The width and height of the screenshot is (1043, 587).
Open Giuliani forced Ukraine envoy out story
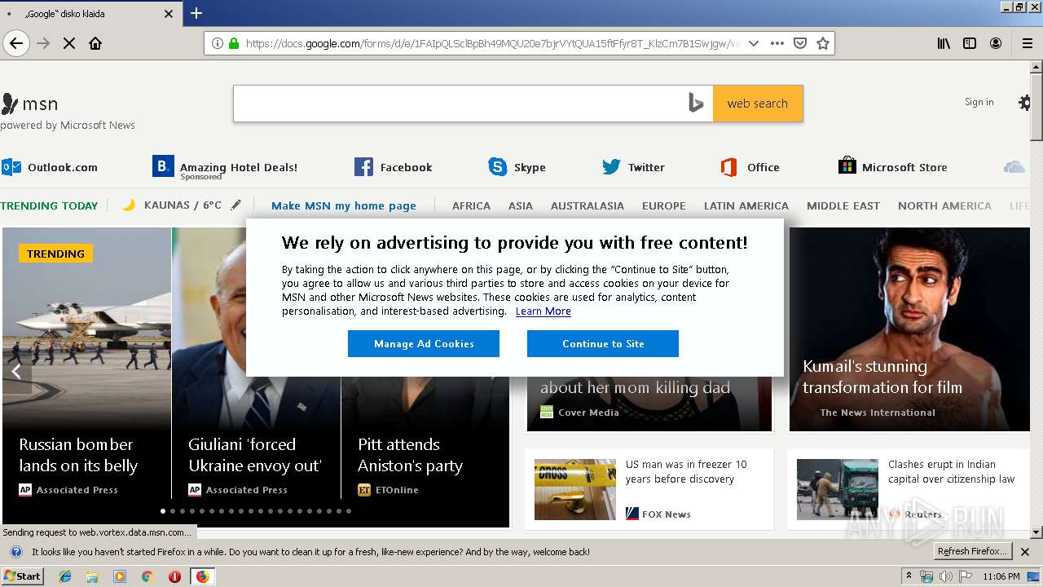click(256, 455)
